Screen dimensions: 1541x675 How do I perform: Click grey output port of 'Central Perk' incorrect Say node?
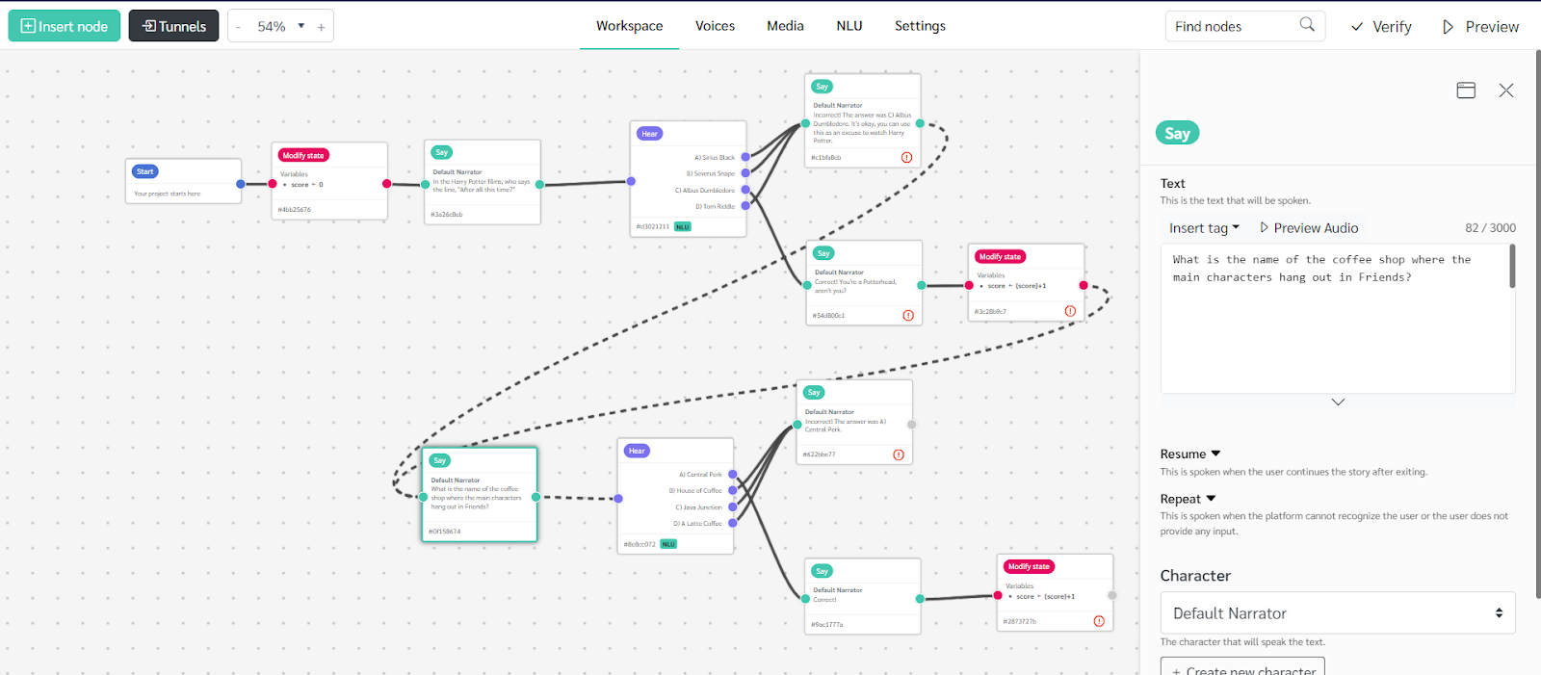(x=912, y=424)
